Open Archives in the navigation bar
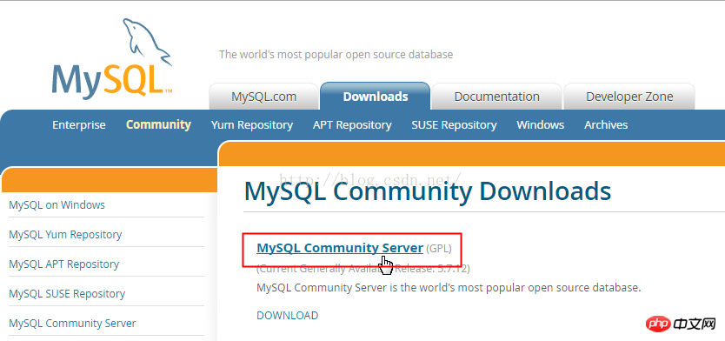This screenshot has width=725, height=341. pos(606,125)
